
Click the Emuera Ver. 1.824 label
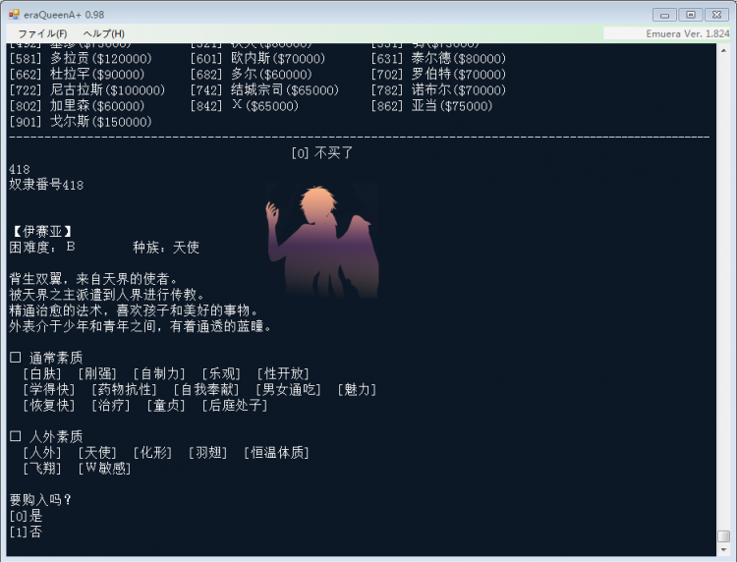688,33
